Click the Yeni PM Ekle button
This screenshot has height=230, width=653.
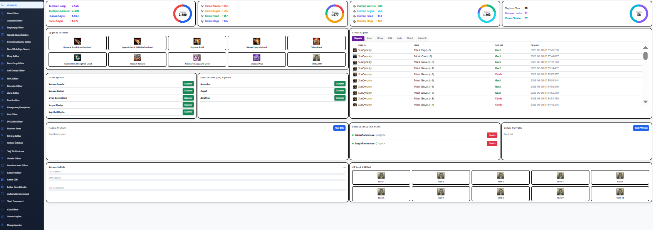point(641,128)
